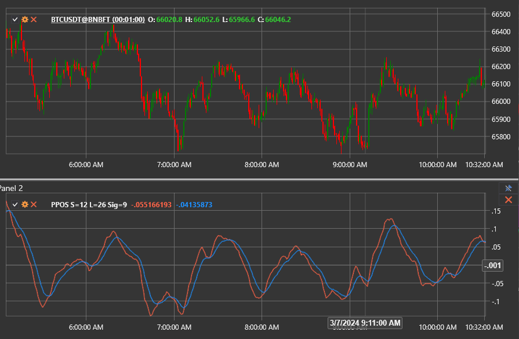519x339 pixels.
Task: Click the -.001 value marker on indicator axis
Action: pos(492,265)
